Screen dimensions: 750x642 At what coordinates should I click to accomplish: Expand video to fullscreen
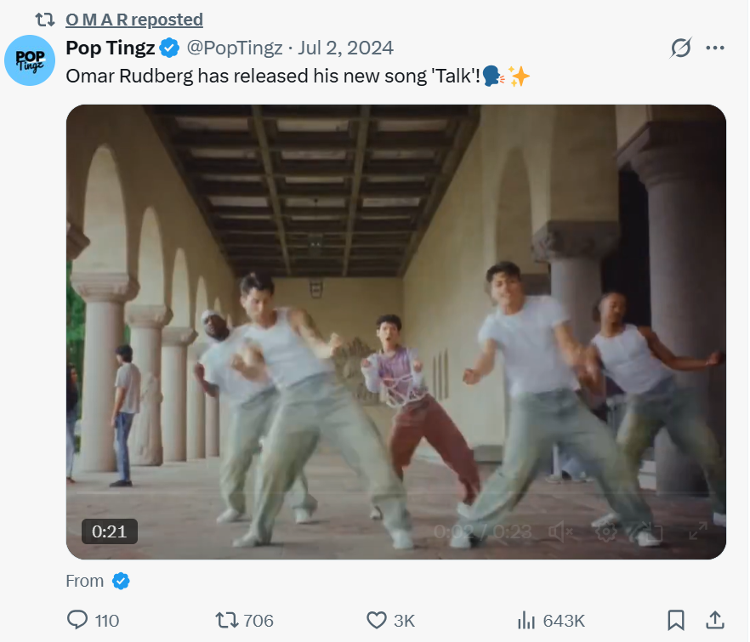697,531
